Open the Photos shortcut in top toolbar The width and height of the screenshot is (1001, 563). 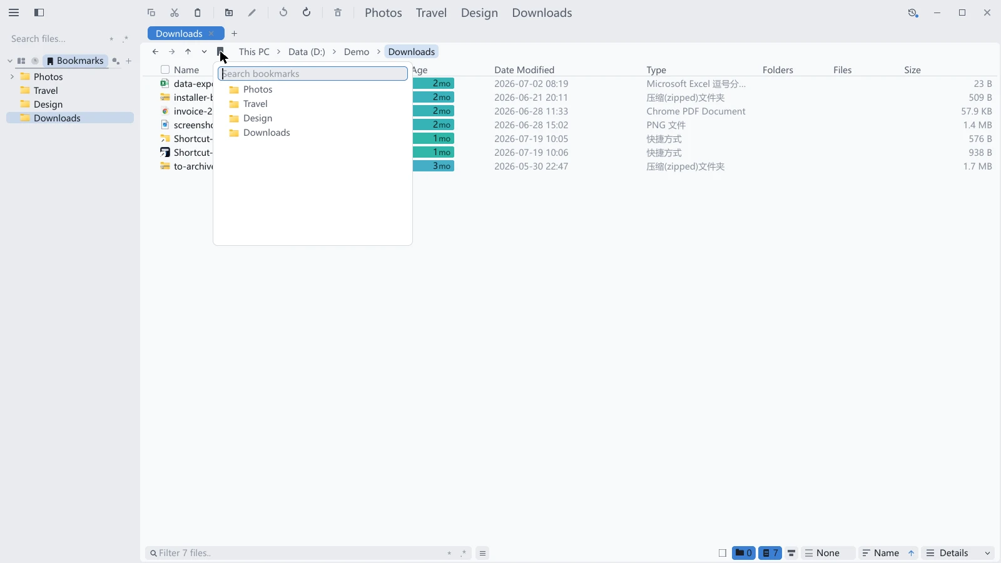pyautogui.click(x=384, y=13)
